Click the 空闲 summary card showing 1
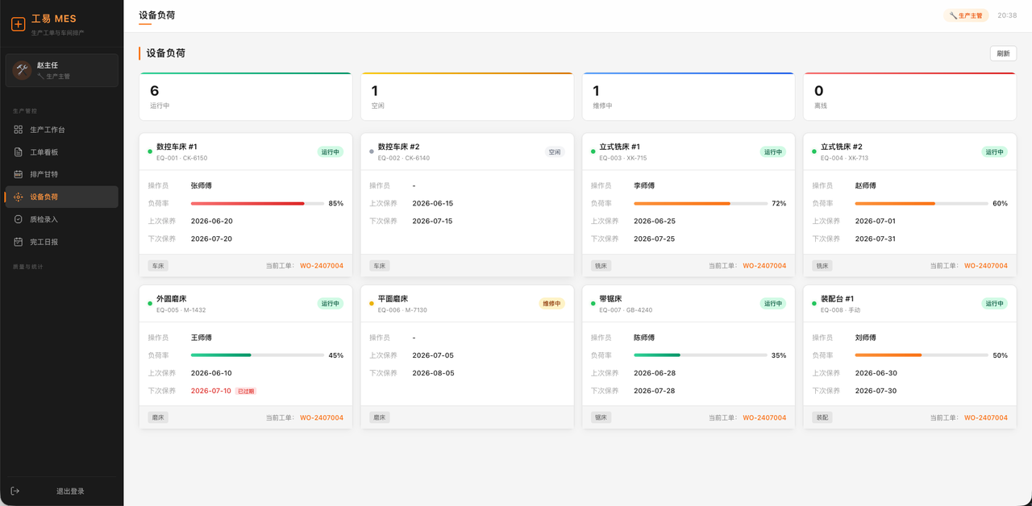Viewport: 1032px width, 506px height. [x=467, y=97]
